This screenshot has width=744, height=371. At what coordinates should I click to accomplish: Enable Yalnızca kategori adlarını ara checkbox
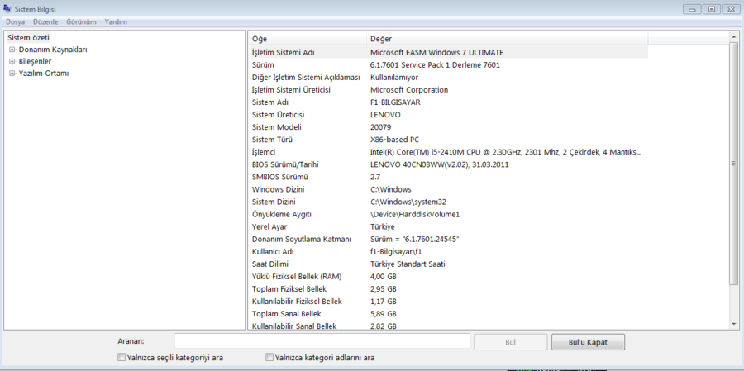point(269,357)
